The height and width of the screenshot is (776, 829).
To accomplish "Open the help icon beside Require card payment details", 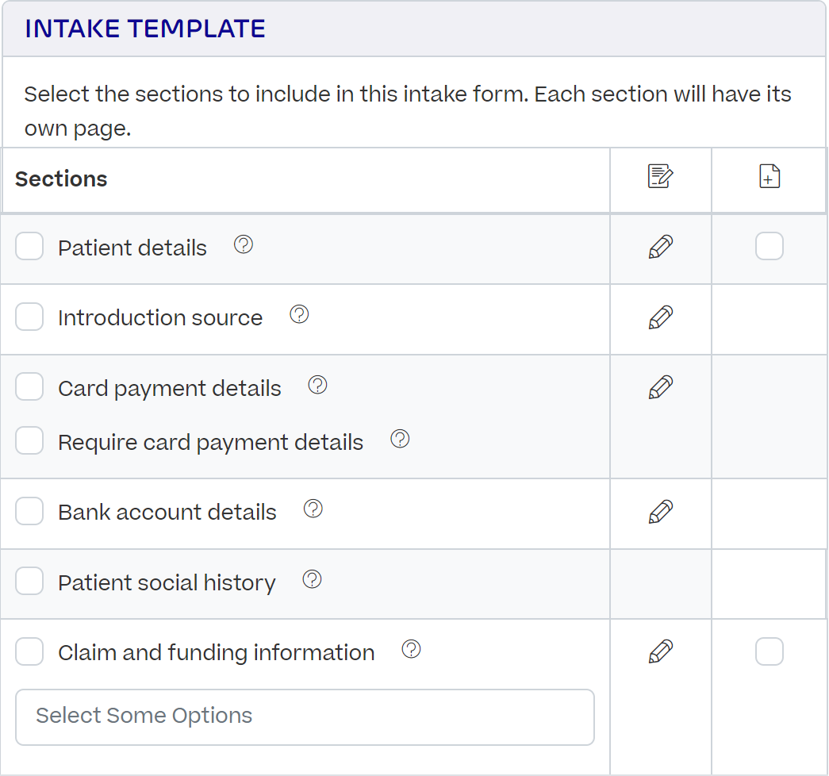I will [x=400, y=439].
